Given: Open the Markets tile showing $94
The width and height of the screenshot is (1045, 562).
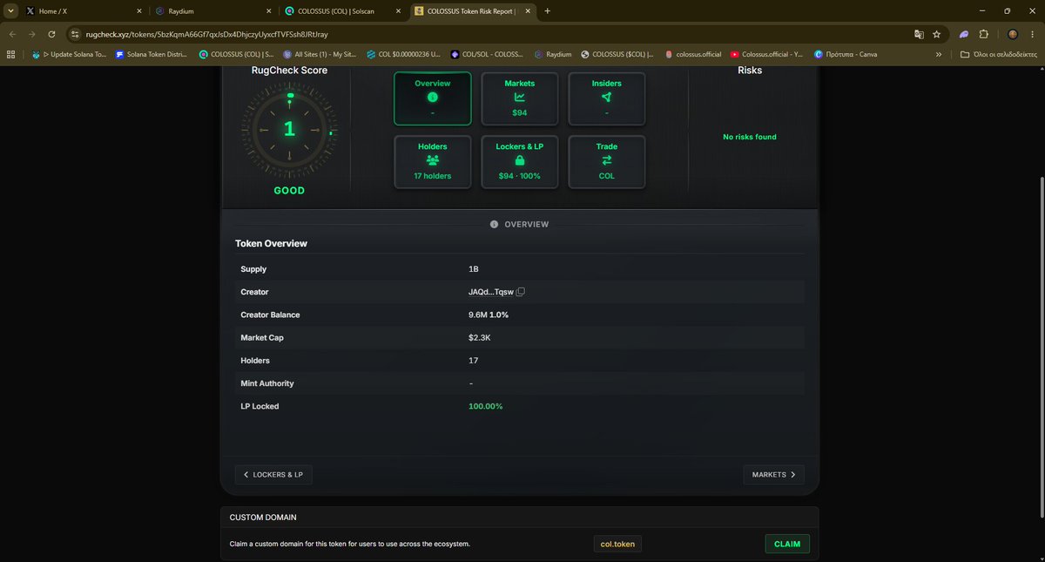Looking at the screenshot, I should (x=519, y=98).
